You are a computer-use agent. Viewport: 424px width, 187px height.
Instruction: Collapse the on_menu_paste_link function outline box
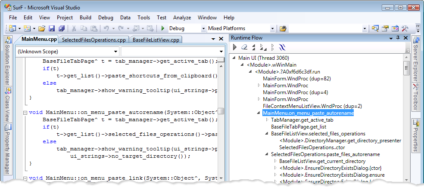coord(25,178)
